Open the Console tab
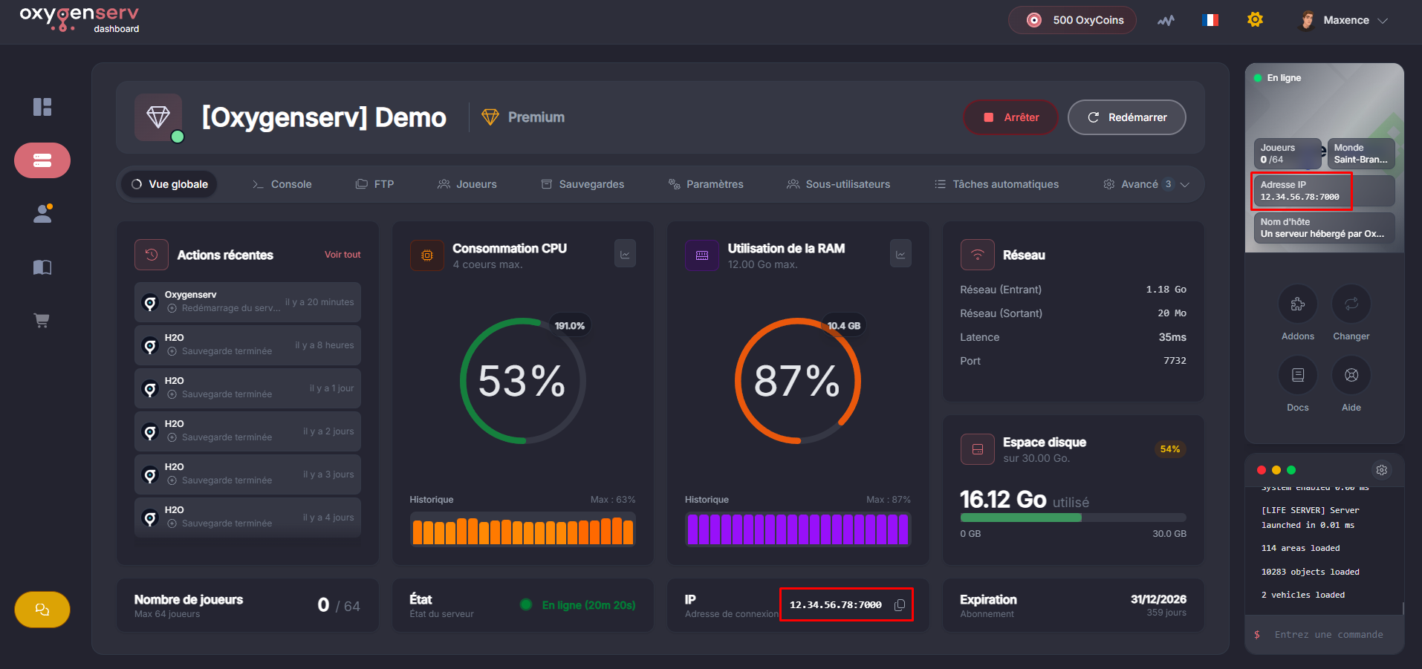1422x669 pixels. coord(282,184)
